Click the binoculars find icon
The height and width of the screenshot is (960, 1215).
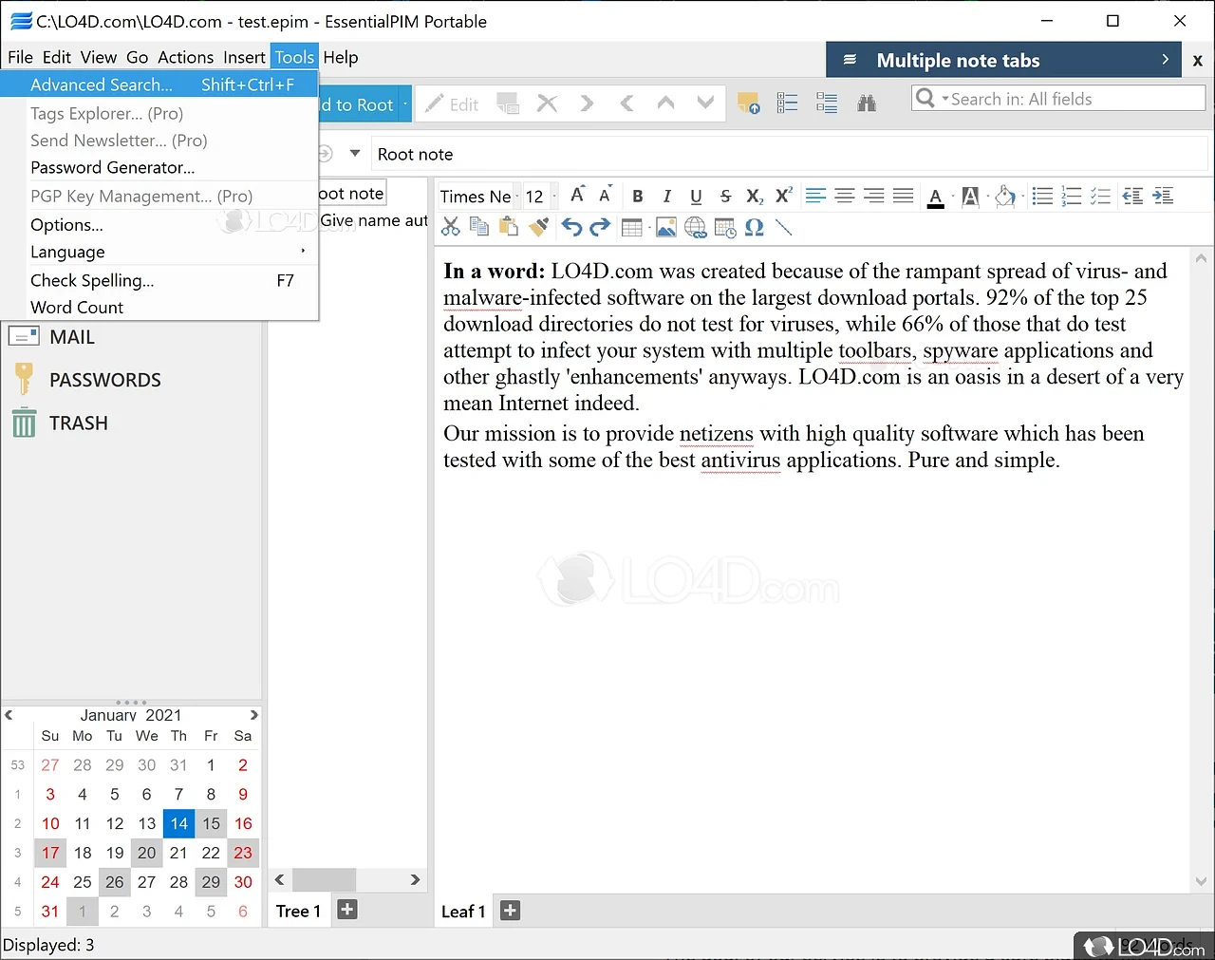(x=867, y=103)
